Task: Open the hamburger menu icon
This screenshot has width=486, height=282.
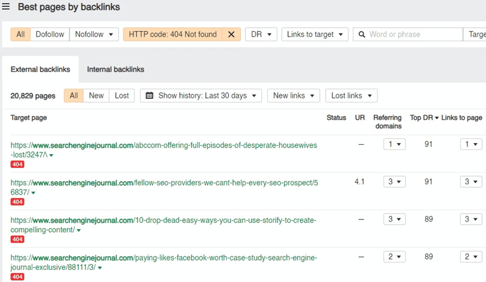Action: pyautogui.click(x=6, y=7)
